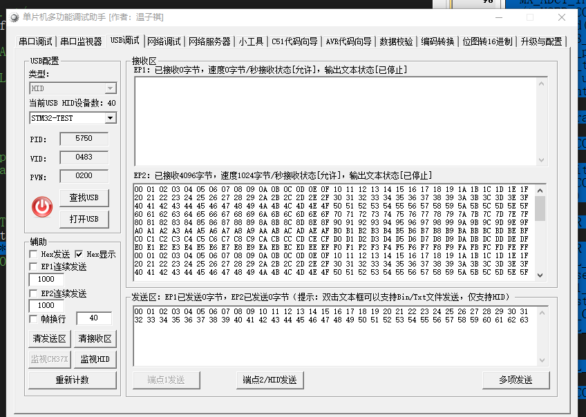Open the 编码转换 tab
This screenshot has width=586, height=417.
click(x=437, y=41)
